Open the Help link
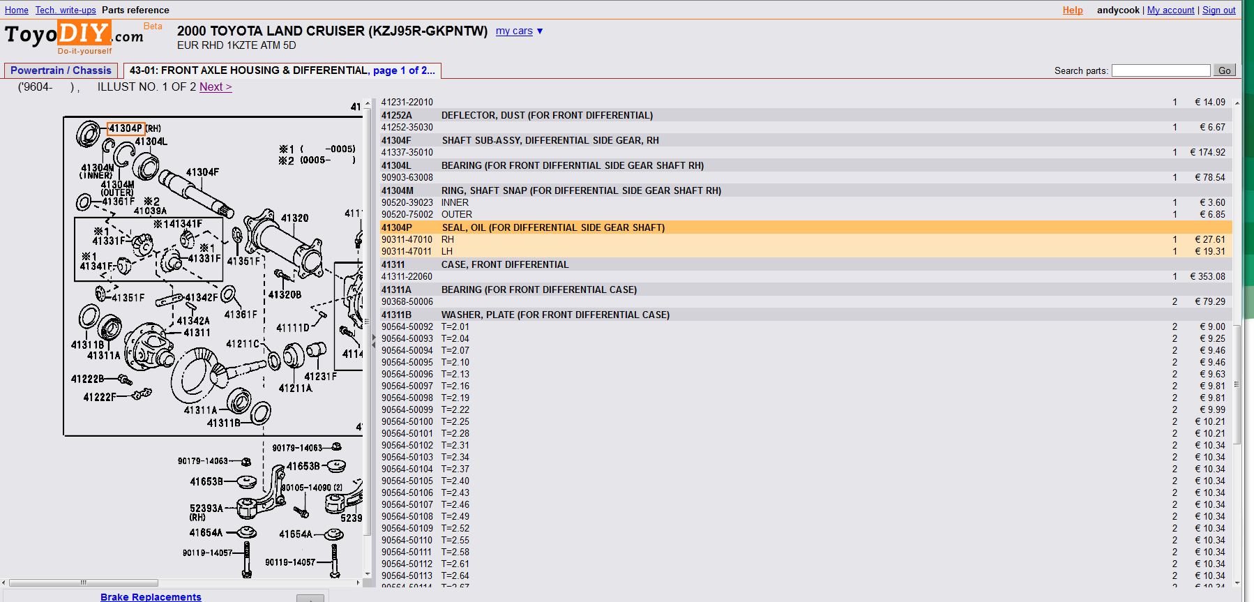Image resolution: width=1254 pixels, height=602 pixels. point(1073,10)
